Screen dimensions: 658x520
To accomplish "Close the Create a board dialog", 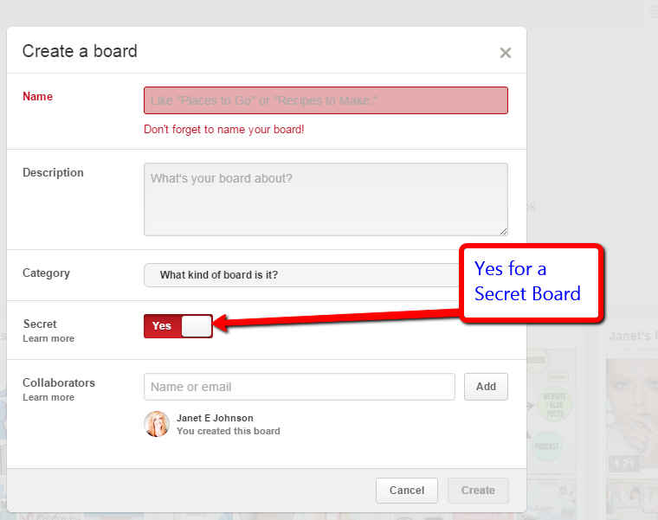I will pyautogui.click(x=506, y=53).
